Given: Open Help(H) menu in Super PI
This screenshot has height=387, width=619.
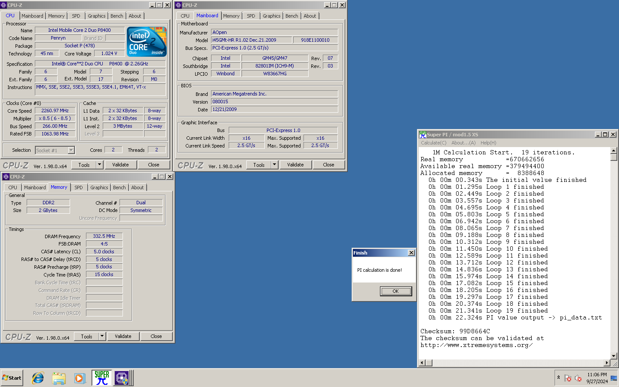Looking at the screenshot, I should tap(488, 143).
